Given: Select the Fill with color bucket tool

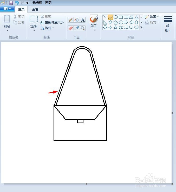Looking at the screenshot, I should coord(77,20).
